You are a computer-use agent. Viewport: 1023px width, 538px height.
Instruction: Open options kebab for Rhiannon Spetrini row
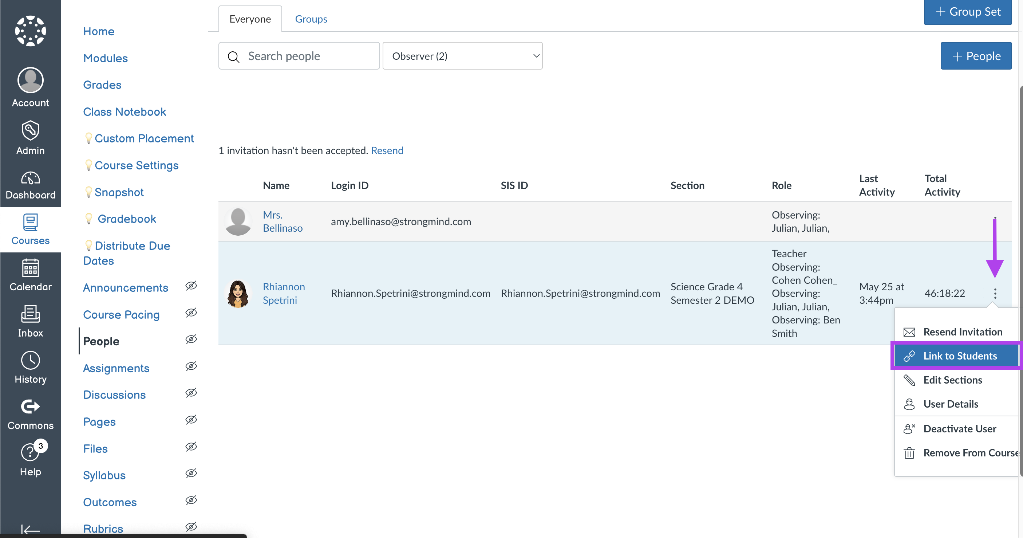click(995, 294)
